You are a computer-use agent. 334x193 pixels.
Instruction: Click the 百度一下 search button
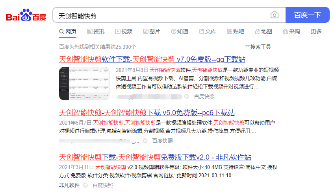(x=307, y=15)
